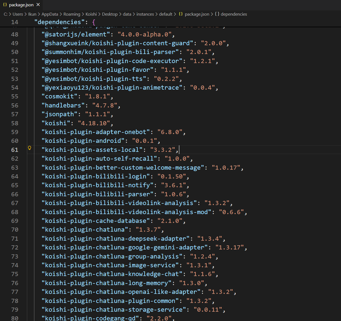
Task: Click the symbol icon before dependencies breadcrumb
Action: point(217,14)
